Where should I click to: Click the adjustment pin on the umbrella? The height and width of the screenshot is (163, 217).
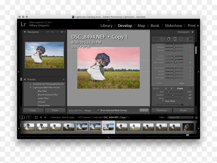tap(107, 61)
